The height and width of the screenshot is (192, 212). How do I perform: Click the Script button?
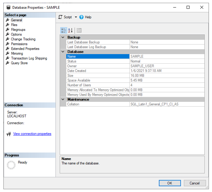click(x=68, y=17)
